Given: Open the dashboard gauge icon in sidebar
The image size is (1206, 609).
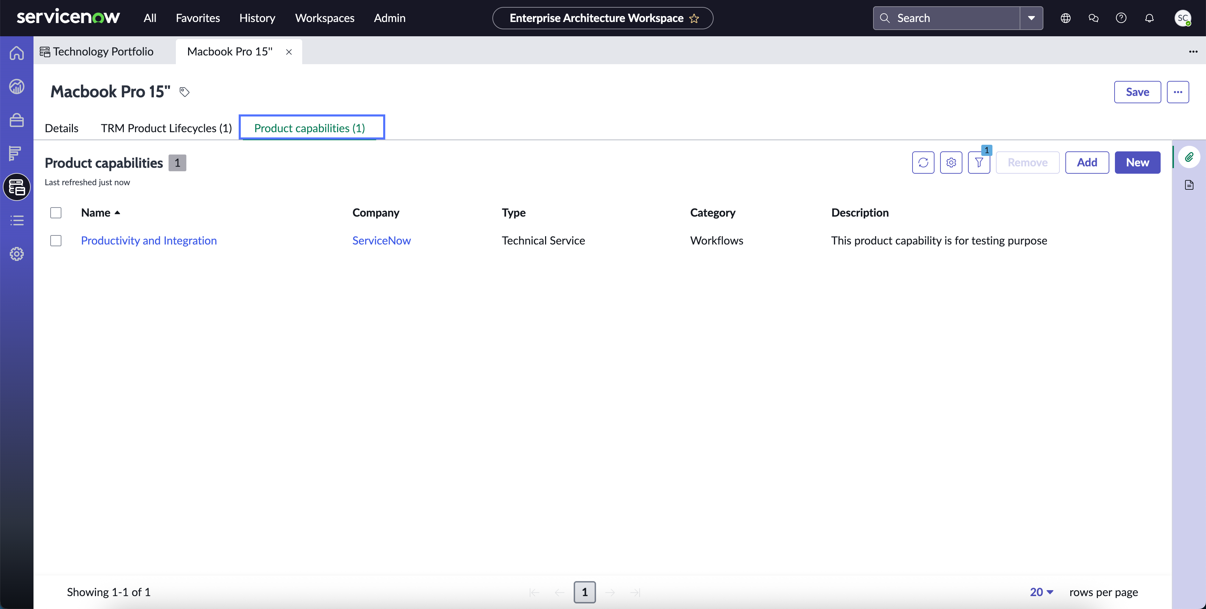Looking at the screenshot, I should point(17,87).
